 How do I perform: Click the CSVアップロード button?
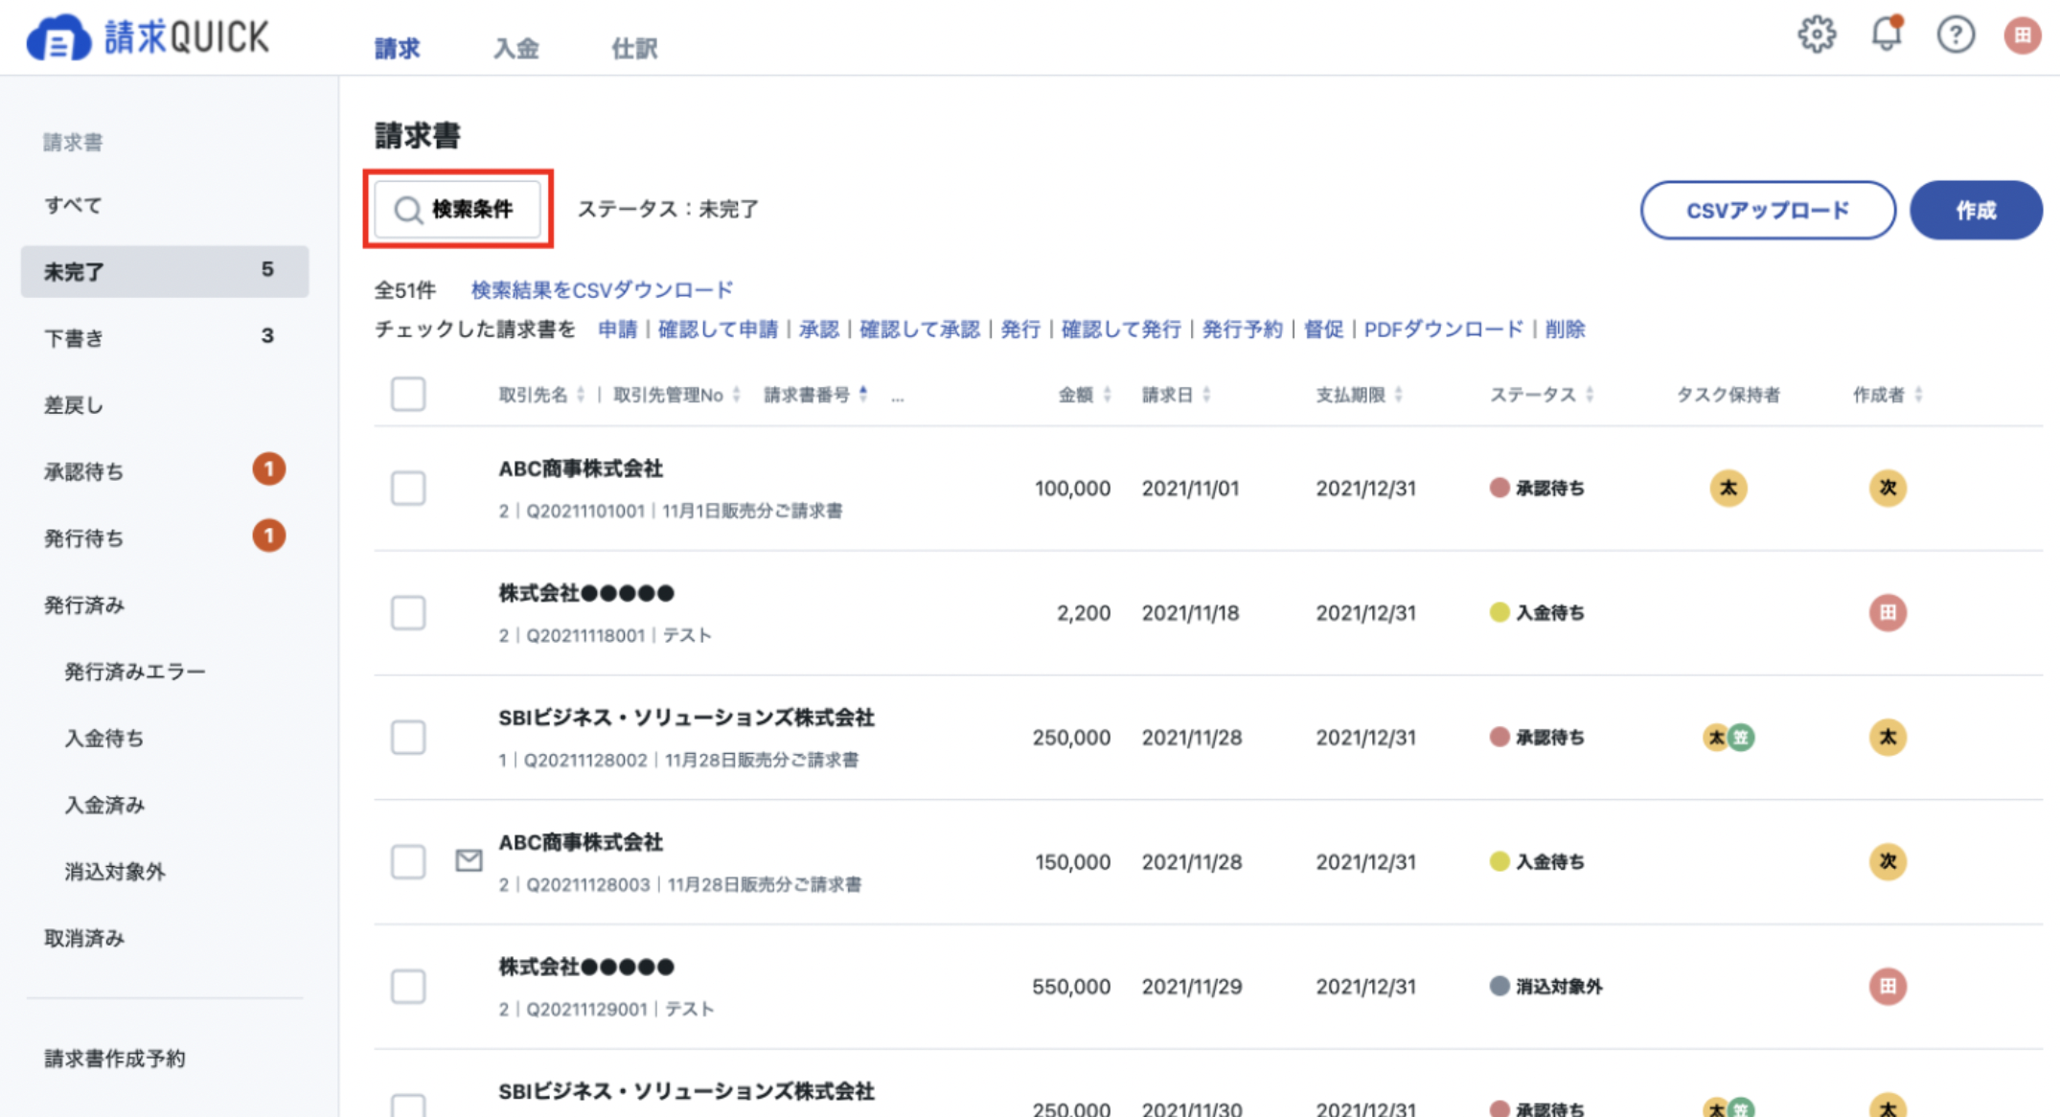point(1768,210)
